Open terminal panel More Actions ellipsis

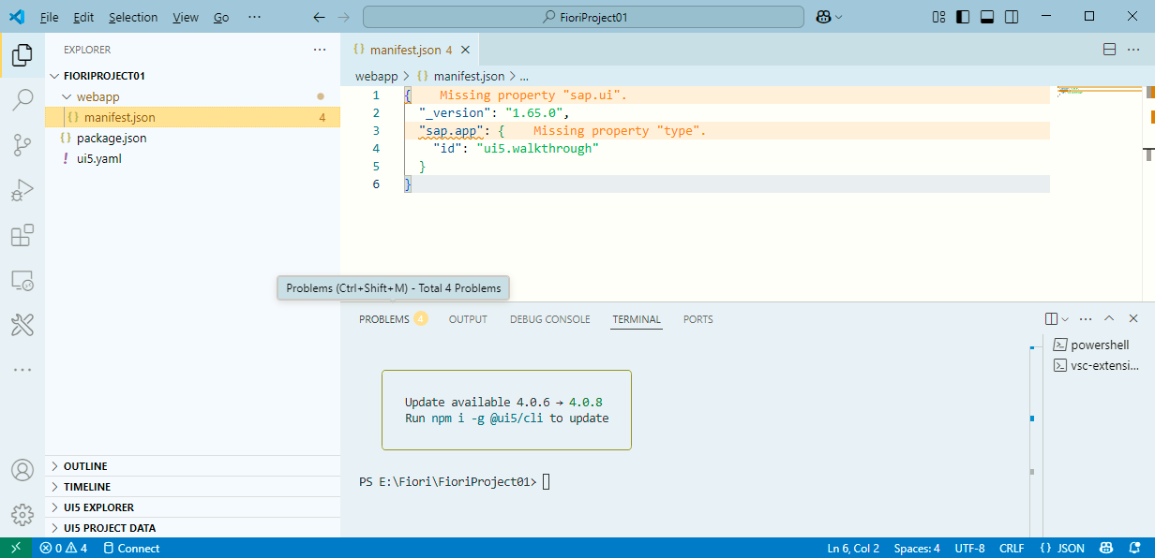[x=1086, y=319]
